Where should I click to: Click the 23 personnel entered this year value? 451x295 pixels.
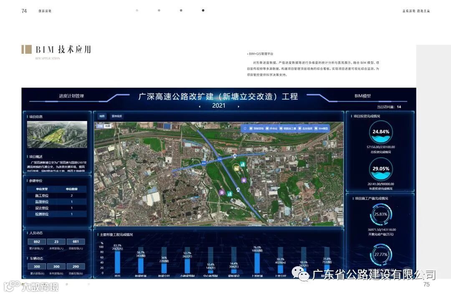(x=56, y=242)
